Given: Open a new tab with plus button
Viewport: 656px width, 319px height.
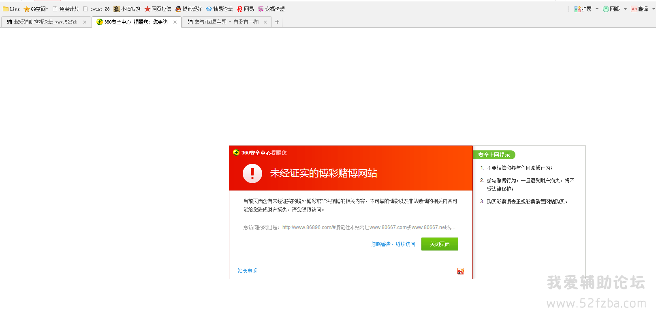Looking at the screenshot, I should click(x=277, y=22).
